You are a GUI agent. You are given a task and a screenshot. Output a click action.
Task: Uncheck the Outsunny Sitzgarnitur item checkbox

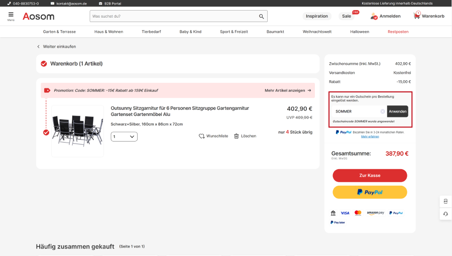pyautogui.click(x=46, y=133)
